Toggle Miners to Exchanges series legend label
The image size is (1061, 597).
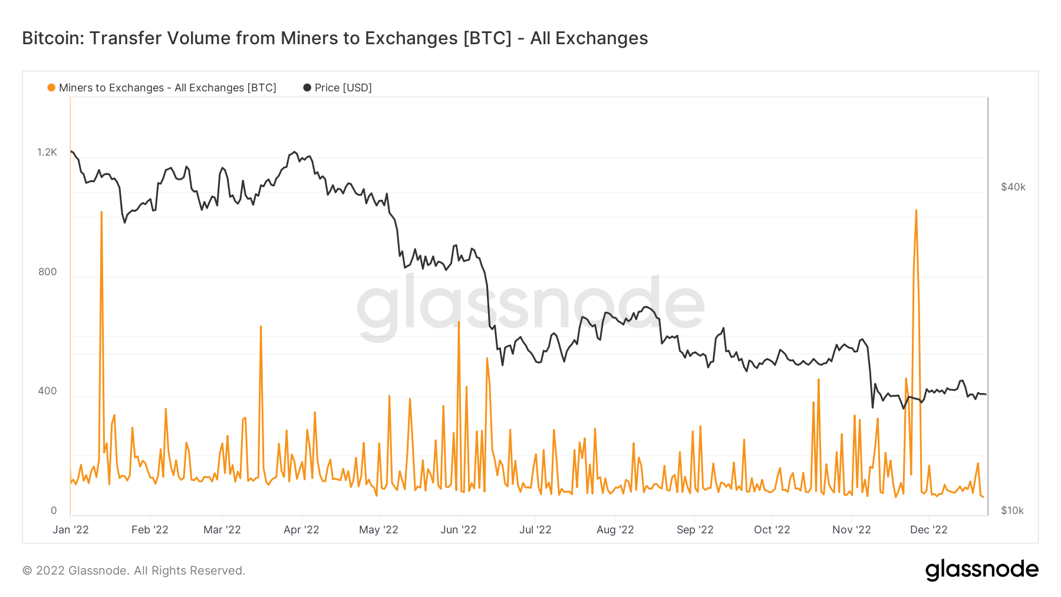pyautogui.click(x=167, y=88)
